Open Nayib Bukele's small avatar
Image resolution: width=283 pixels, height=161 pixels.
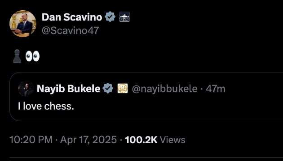click(x=26, y=89)
